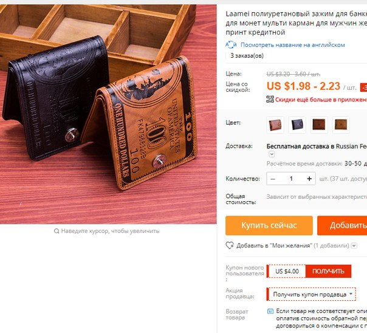Click the 'Добавить' cart button
Viewport: 367px width, 333px height.
(x=342, y=225)
